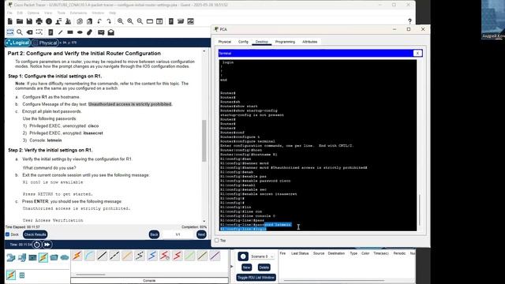Image resolution: width=505 pixels, height=284 pixels.
Task: Pick the Resize shape tool
Action: click(39, 32)
